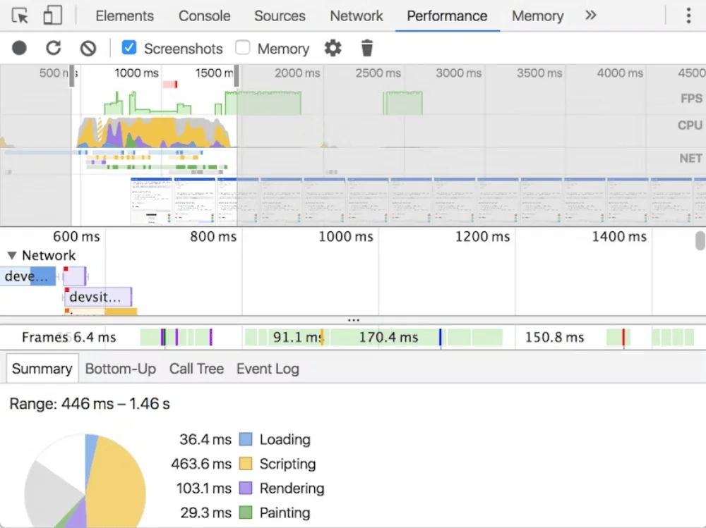Uncheck the Screenshots checkbox
This screenshot has width=706, height=528.
coord(129,48)
